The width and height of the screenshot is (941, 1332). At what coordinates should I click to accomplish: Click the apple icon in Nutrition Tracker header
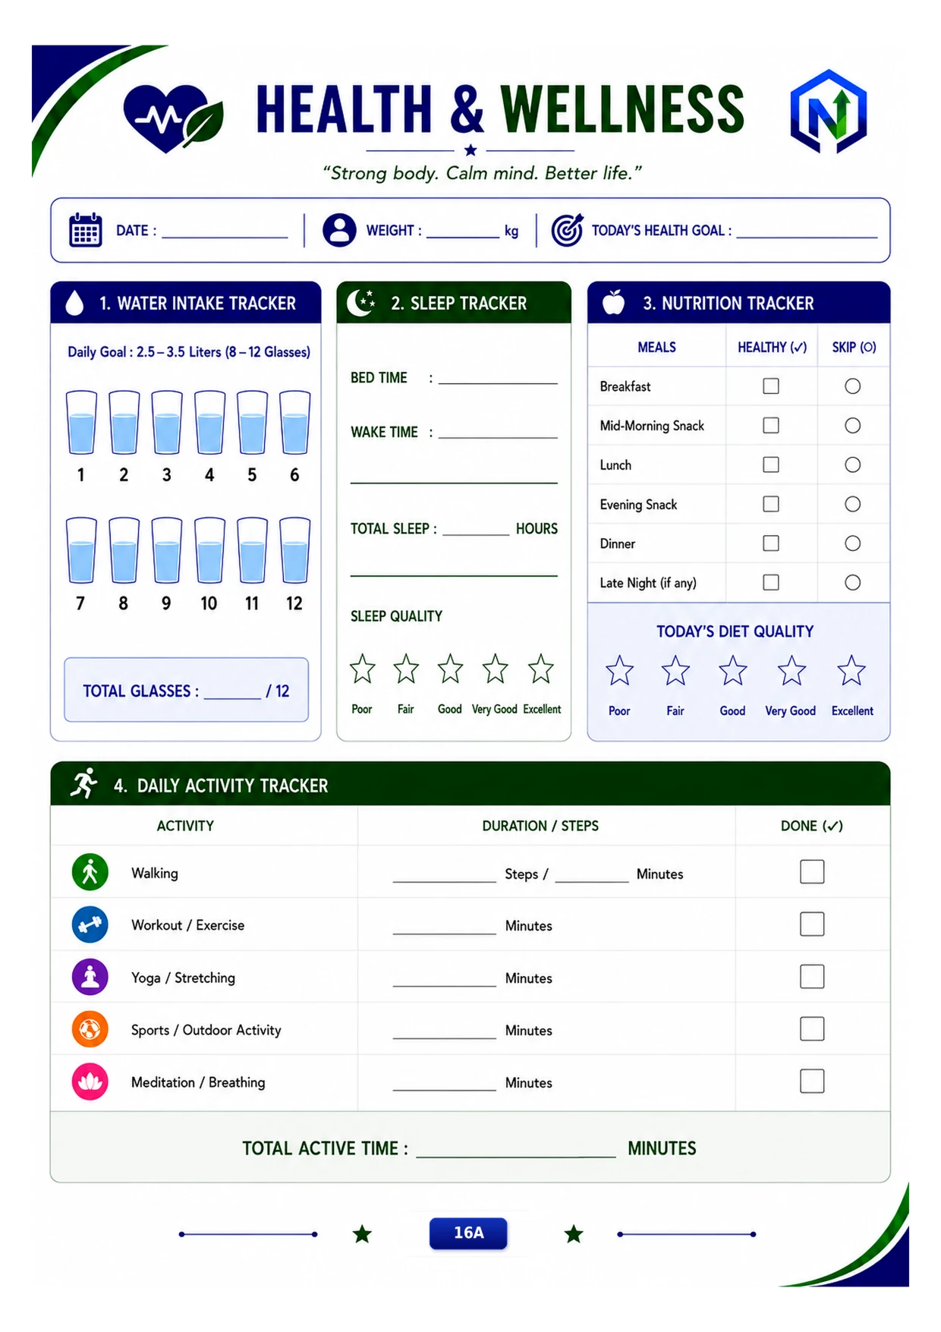click(613, 302)
